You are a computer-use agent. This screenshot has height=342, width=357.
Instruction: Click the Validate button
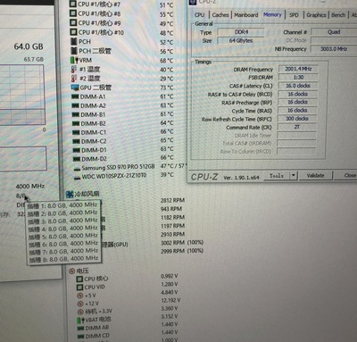pyautogui.click(x=315, y=175)
